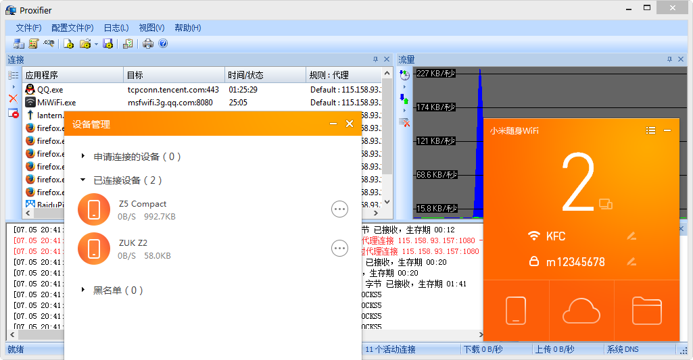
Task: Click 上传 0 B/秒 status entry
Action: 554,349
